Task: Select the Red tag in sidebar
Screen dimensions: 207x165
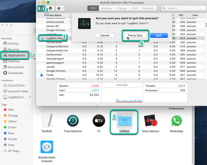Action: [11, 110]
